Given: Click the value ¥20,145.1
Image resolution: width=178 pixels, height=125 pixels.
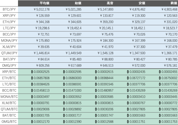Looking at the screenshot, I should point(106,28).
